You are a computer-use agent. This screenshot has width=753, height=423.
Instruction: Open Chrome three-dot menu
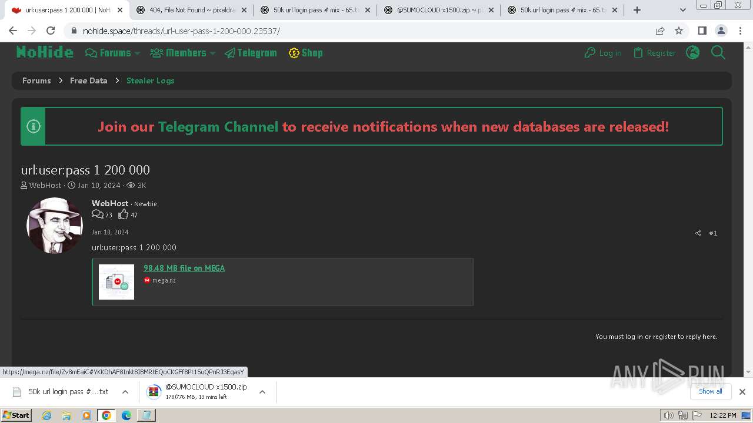(739, 31)
